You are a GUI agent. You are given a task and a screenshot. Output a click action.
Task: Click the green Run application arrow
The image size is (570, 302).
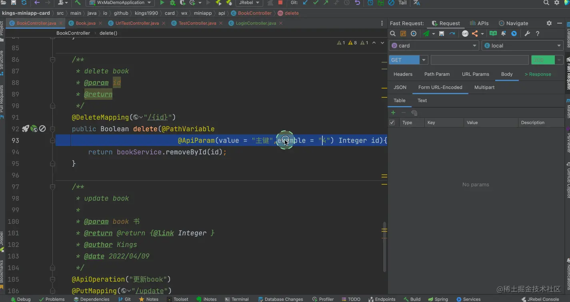(x=162, y=3)
